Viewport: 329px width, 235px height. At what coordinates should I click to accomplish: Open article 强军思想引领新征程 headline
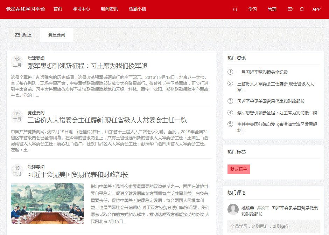[87, 66]
